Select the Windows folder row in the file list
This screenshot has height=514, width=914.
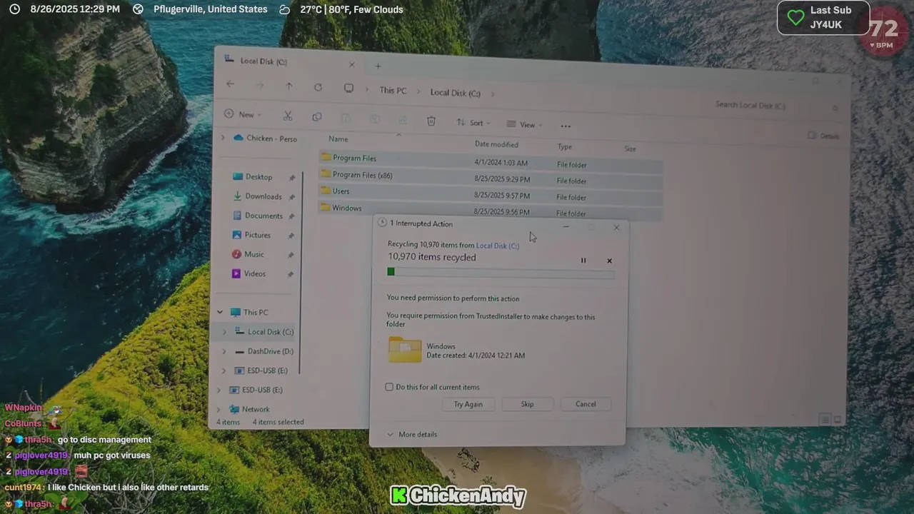(491, 210)
